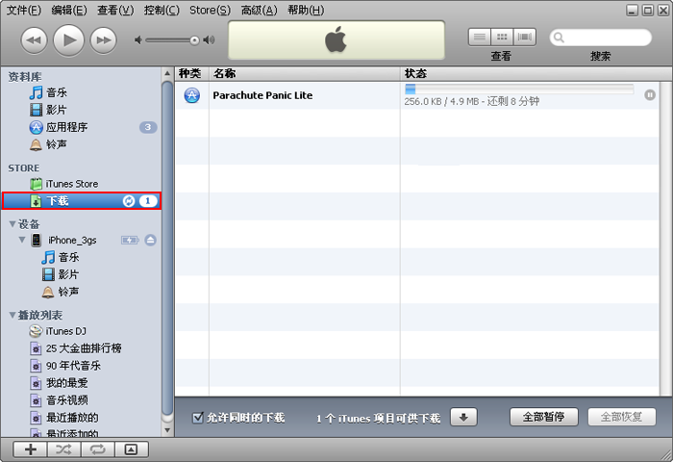Collapse the iPhone_3gs device tree
Viewport: 673px width, 462px height.
pos(22,240)
